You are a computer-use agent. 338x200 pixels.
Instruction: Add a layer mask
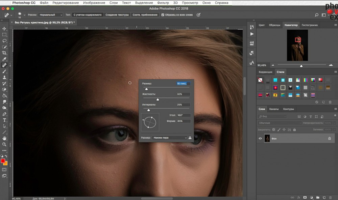pos(305,197)
